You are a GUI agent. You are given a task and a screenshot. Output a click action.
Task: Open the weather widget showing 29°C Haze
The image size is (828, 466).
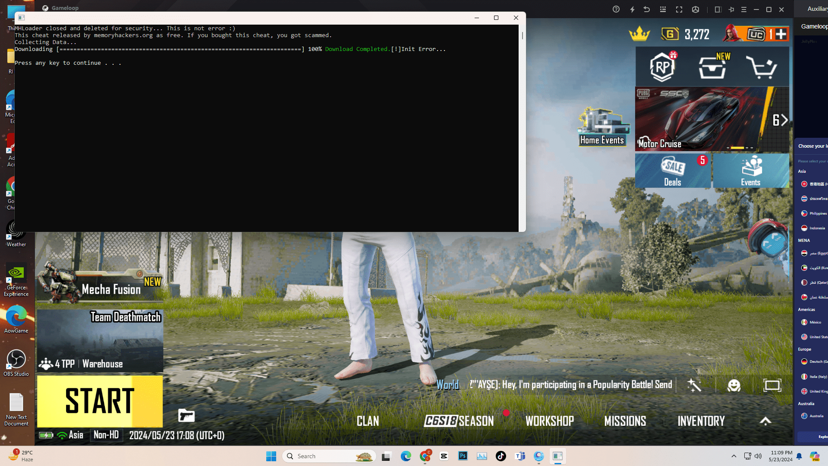[21, 456]
